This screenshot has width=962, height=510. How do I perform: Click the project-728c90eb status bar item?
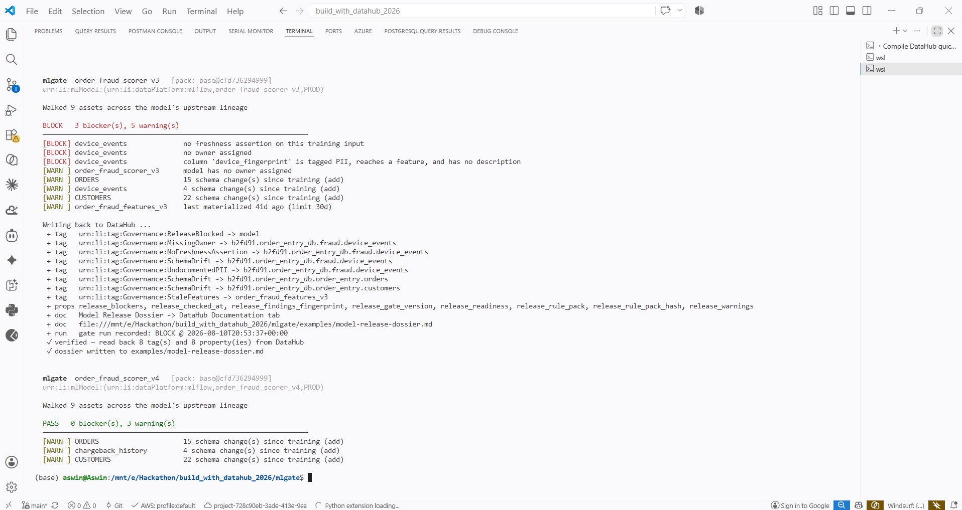[x=255, y=505]
